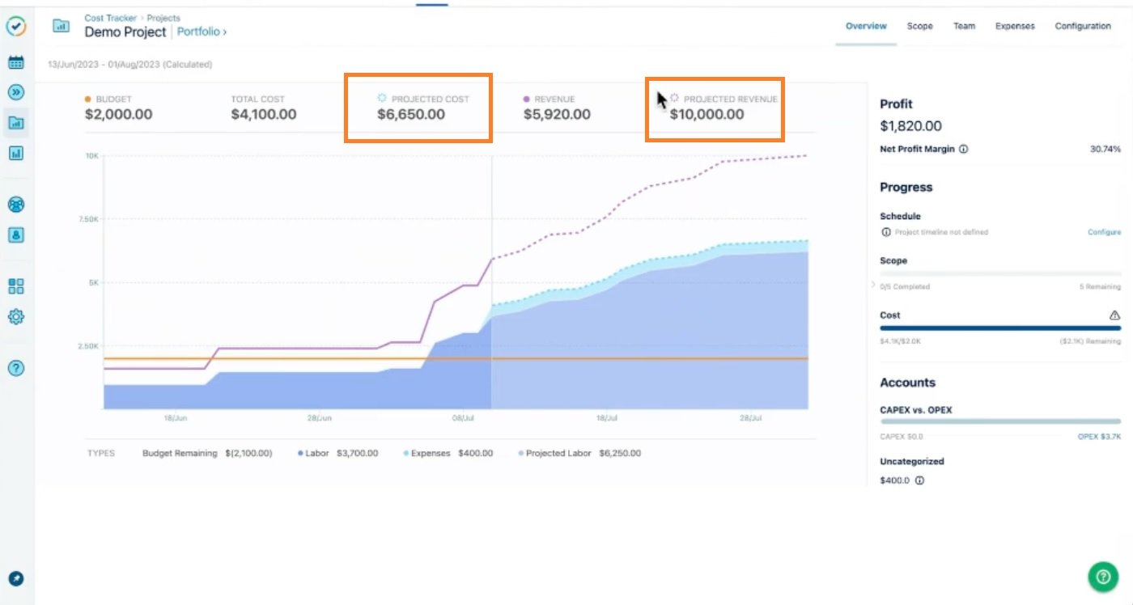Click the Tempo logo icon in the sidebar
The image size is (1133, 605).
15,26
